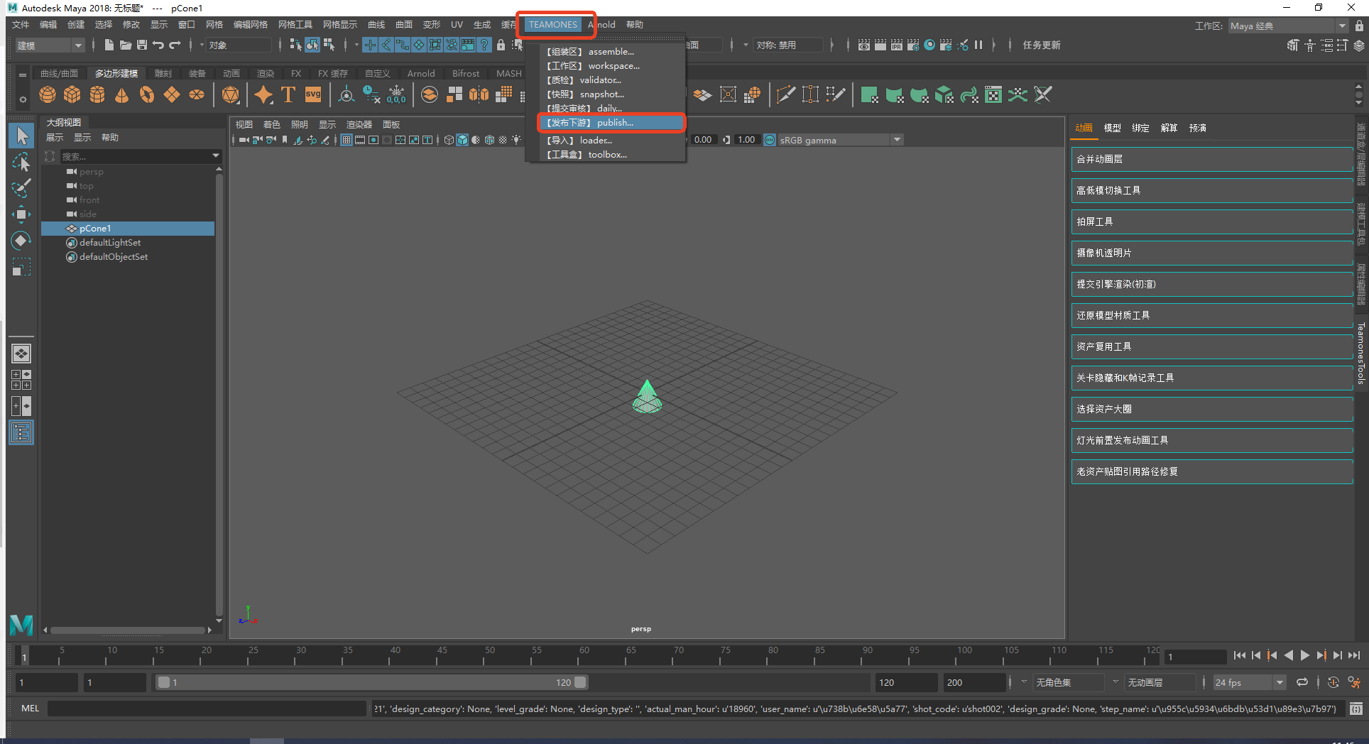
Task: Toggle playback loop mode button
Action: pyautogui.click(x=1302, y=682)
